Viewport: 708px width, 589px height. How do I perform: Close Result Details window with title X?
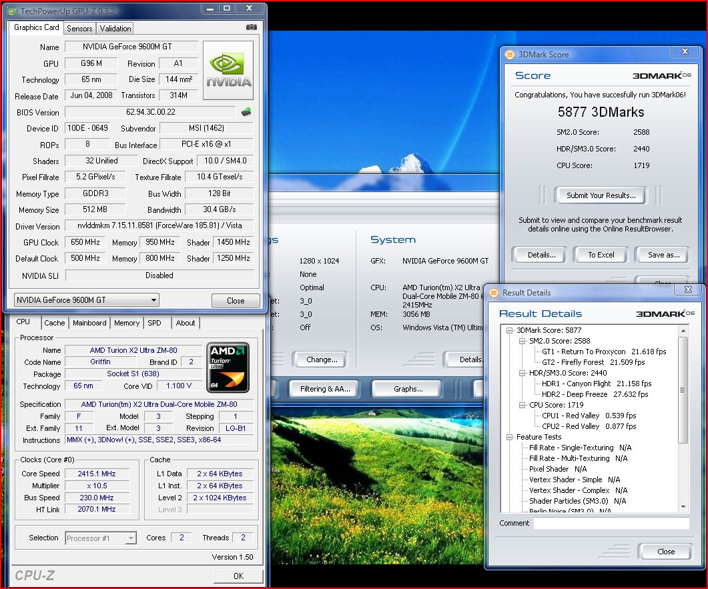point(688,289)
